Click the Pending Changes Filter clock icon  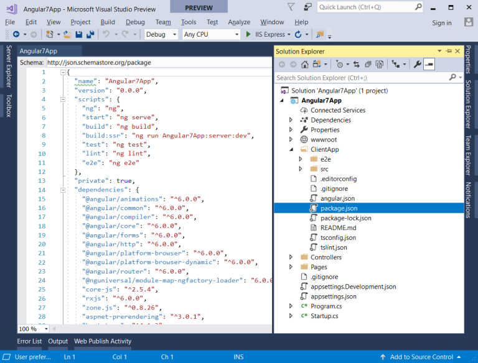click(x=339, y=64)
